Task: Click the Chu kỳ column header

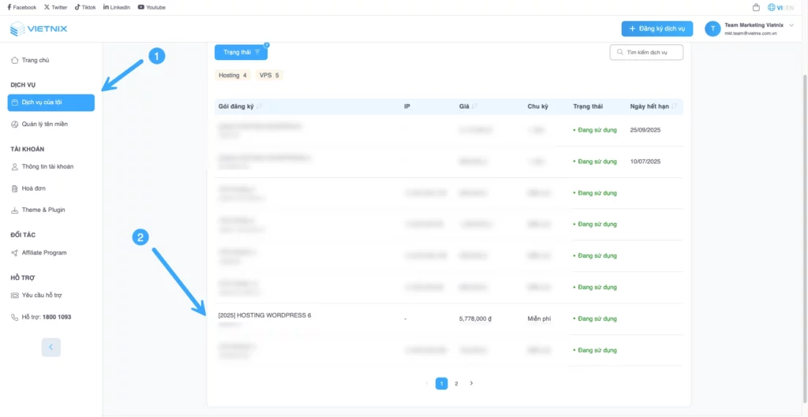Action: [537, 106]
